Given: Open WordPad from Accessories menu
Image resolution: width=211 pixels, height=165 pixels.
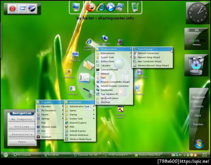Looking at the screenshot, I should [114, 103].
